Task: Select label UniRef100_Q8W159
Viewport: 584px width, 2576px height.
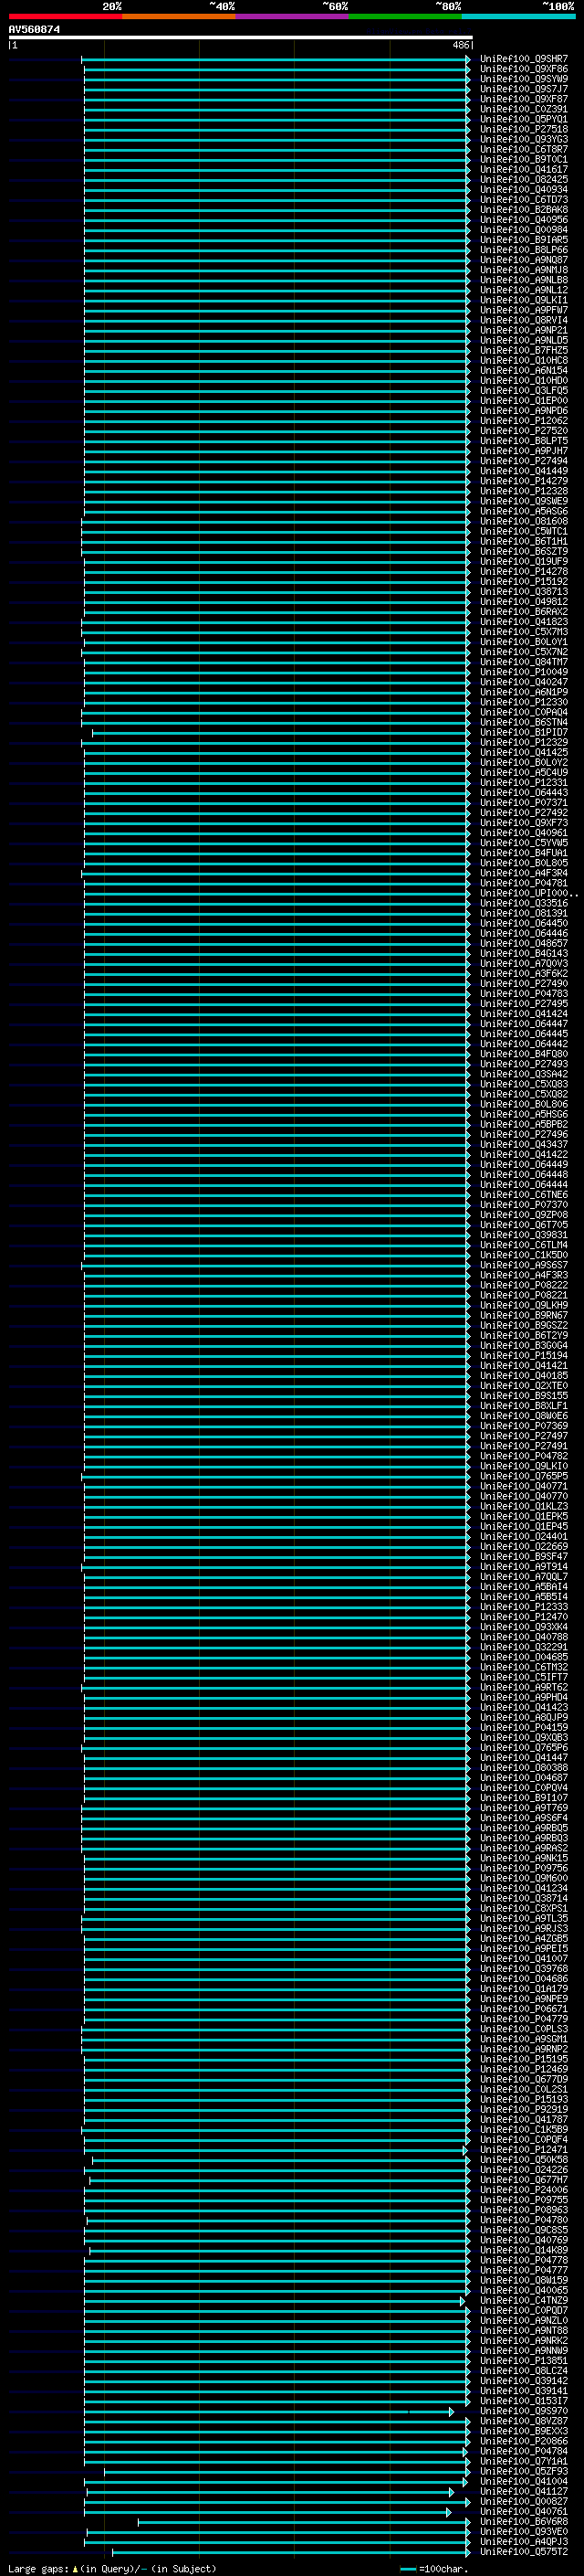Action: click(524, 2282)
